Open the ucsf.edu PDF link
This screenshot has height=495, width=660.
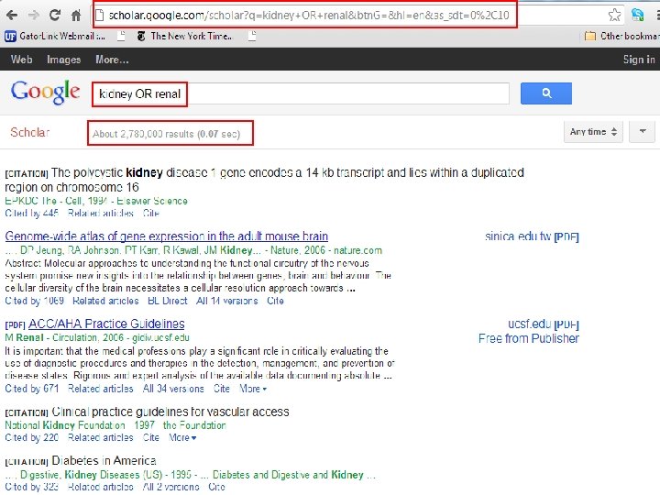[544, 324]
